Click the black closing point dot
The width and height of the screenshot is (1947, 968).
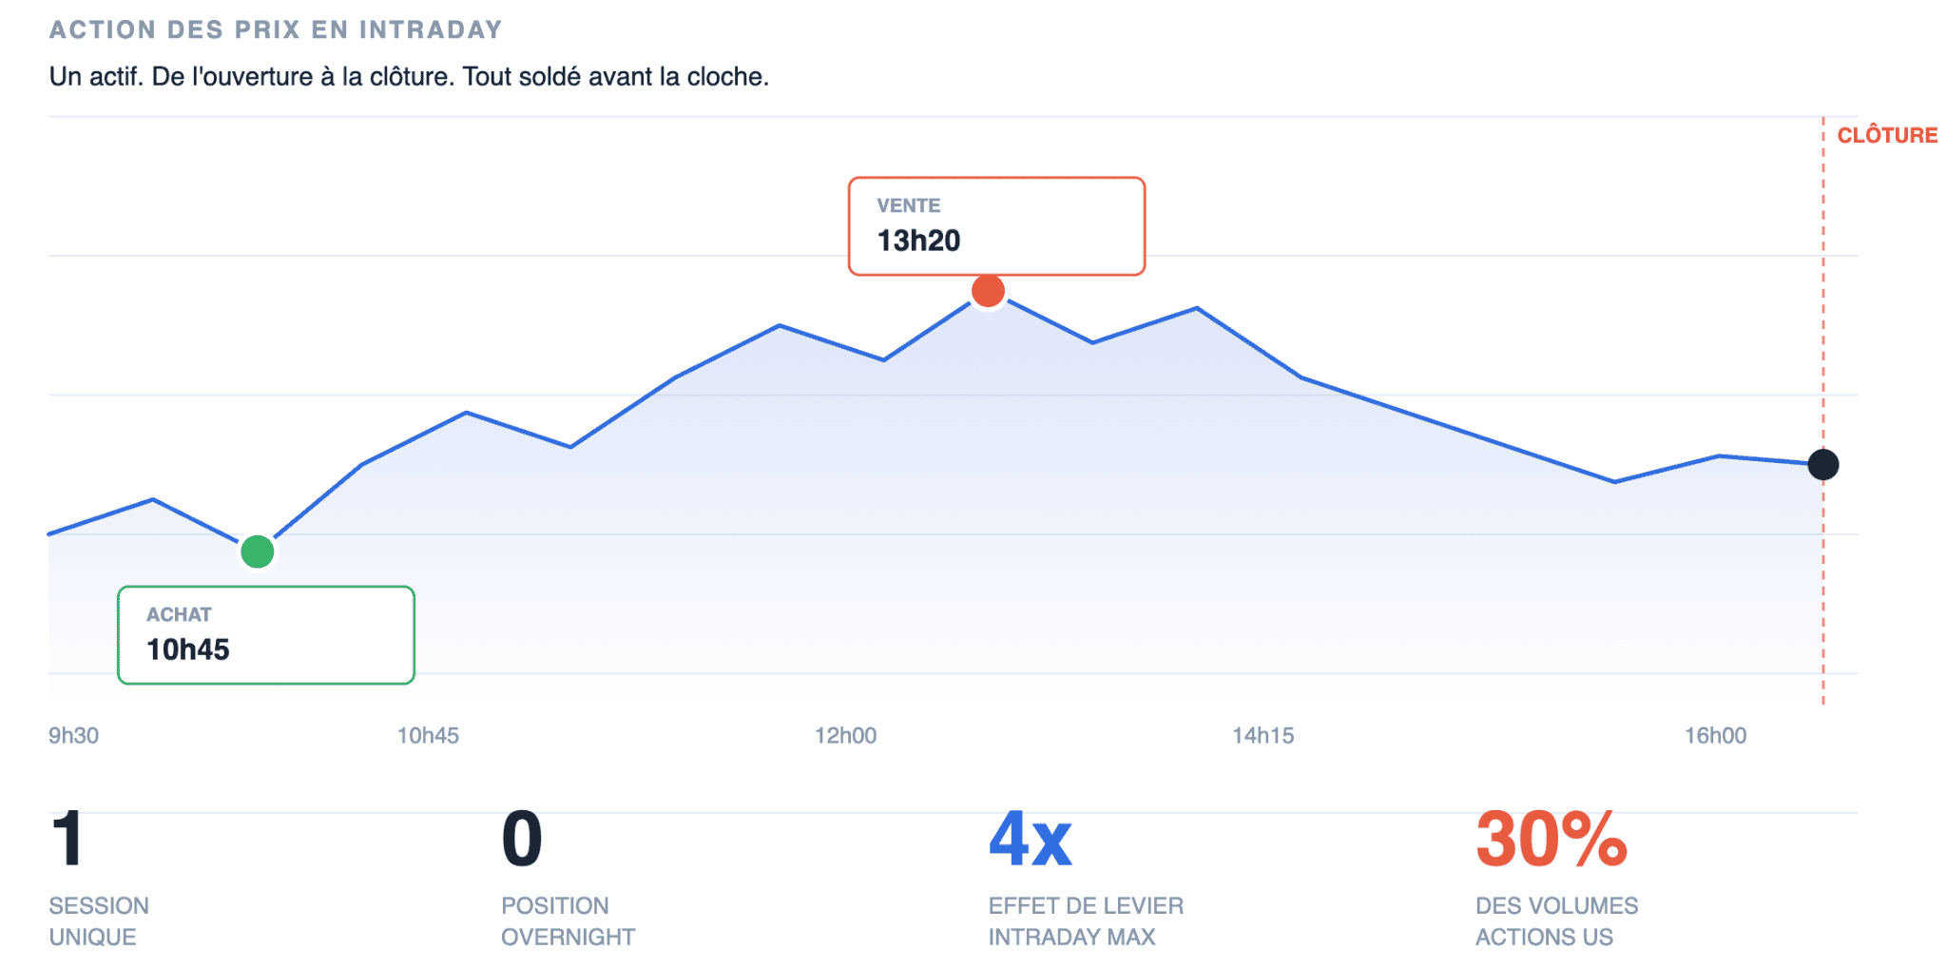(1822, 465)
